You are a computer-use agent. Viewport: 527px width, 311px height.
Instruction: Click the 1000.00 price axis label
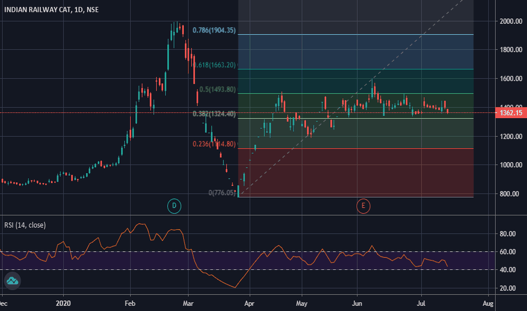[511, 165]
